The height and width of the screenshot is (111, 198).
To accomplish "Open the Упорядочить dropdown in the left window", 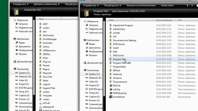I will (x=21, y=4).
